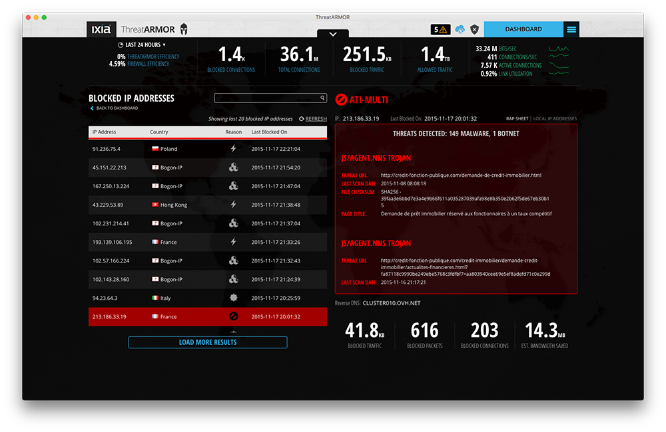Select the row for IP 193.139.106.195
This screenshot has width=666, height=432.
click(x=208, y=242)
